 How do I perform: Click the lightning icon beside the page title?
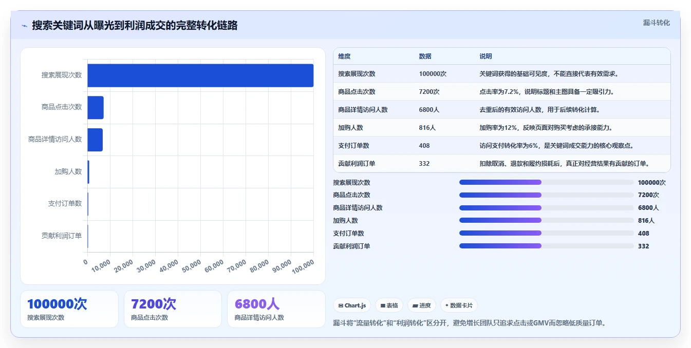(25, 26)
